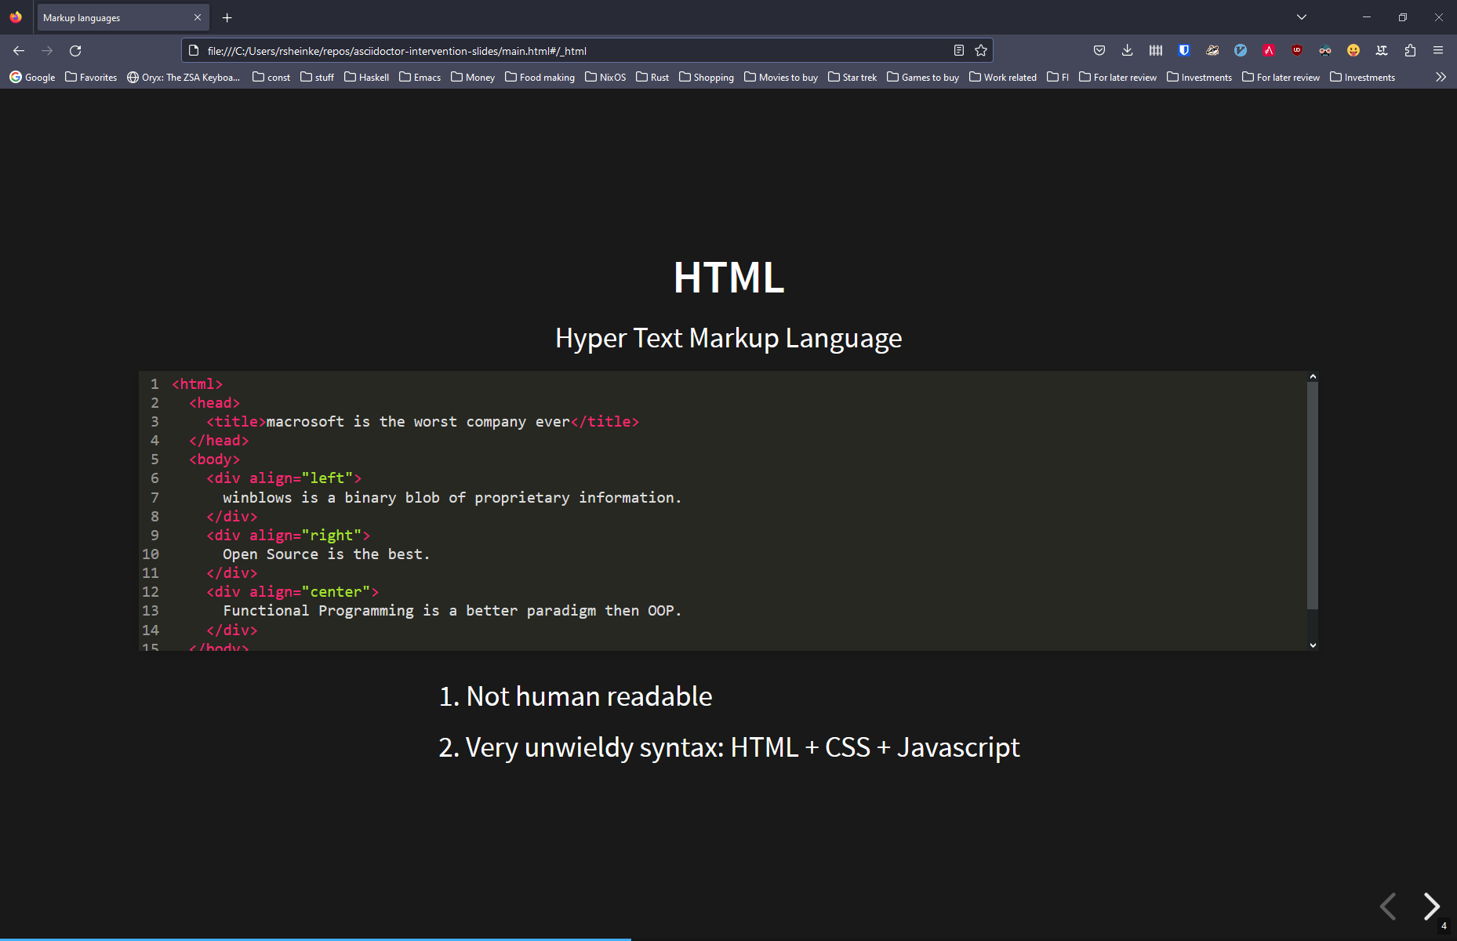Image resolution: width=1457 pixels, height=941 pixels.
Task: Click the tongue-out emoji extension icon
Action: (1353, 50)
